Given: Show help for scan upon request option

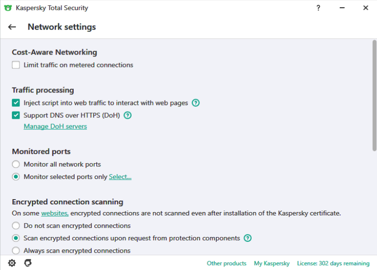Looking at the screenshot, I should point(248,238).
